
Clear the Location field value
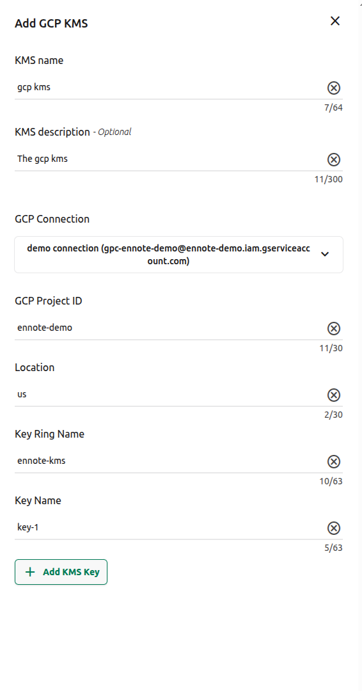click(334, 395)
